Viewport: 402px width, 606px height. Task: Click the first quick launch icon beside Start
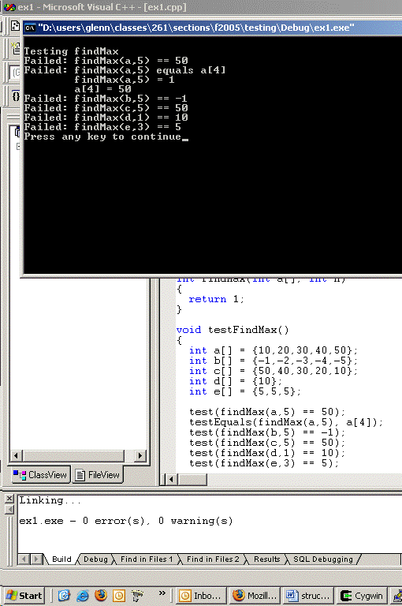64,596
